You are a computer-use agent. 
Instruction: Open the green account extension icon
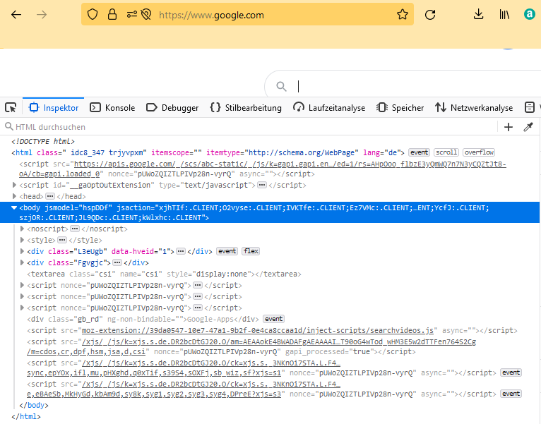click(529, 15)
